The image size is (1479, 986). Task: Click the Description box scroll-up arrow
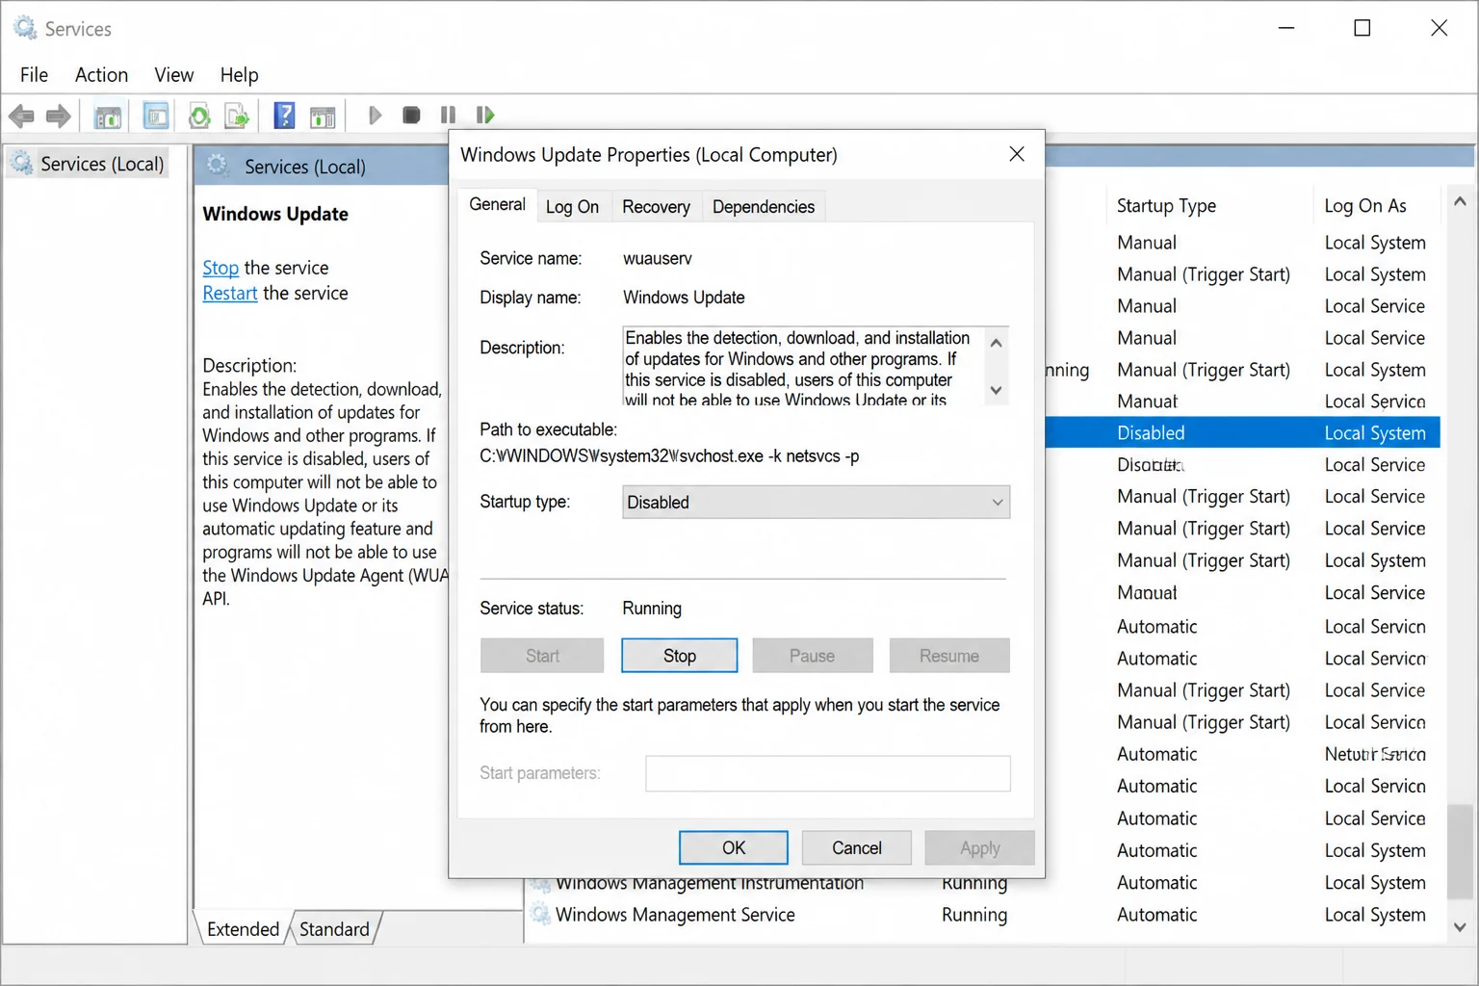point(997,343)
